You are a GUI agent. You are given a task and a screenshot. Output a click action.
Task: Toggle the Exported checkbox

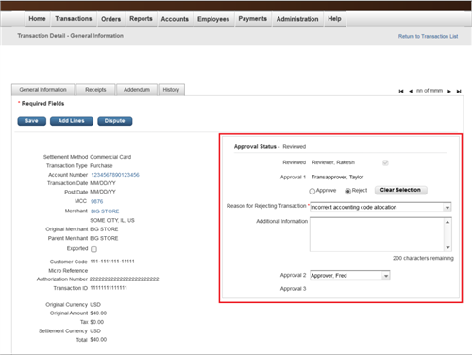pyautogui.click(x=93, y=249)
